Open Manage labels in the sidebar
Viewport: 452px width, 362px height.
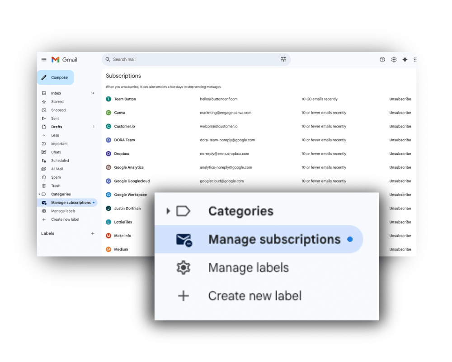[63, 211]
